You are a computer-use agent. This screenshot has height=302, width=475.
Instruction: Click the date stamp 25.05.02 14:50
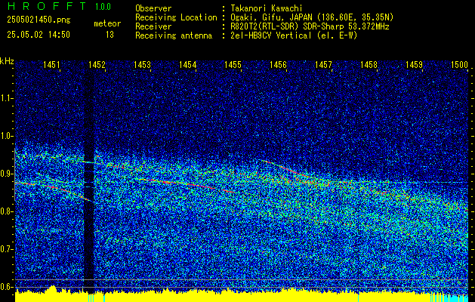(39, 35)
